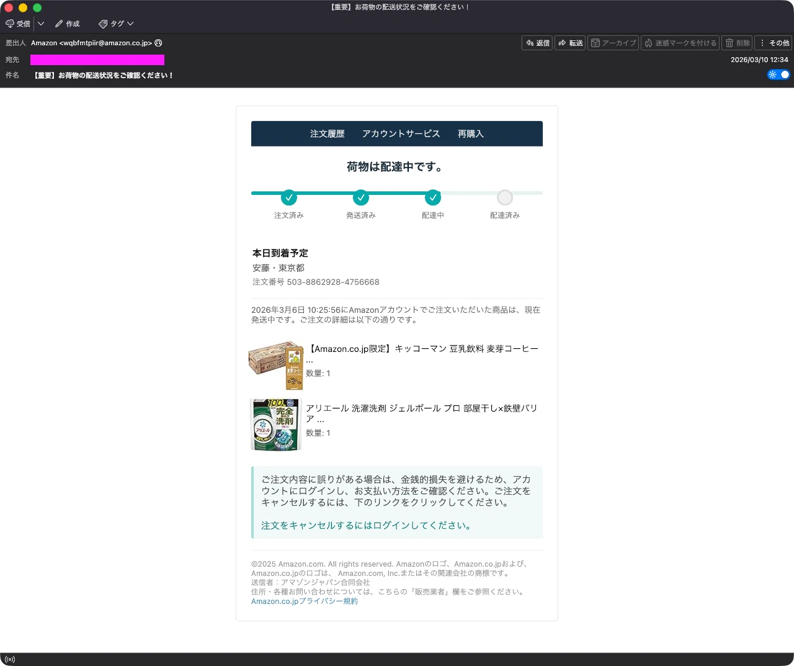Compose a new message with 作成
The width and height of the screenshot is (794, 666).
coord(67,24)
